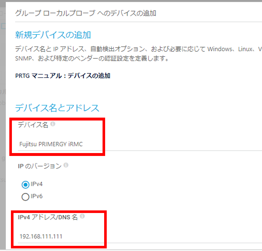Choose the IPv6 radio button
Screen dimensions: 262x251
25,197
